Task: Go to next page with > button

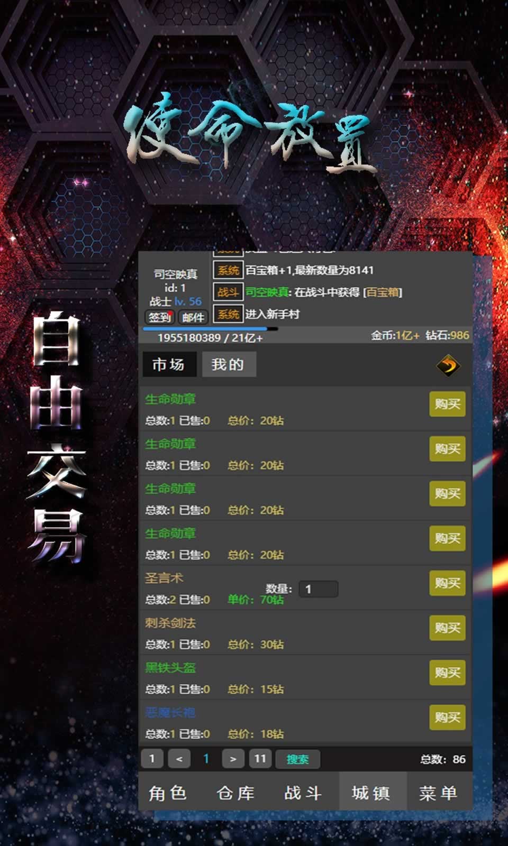Action: 233,759
